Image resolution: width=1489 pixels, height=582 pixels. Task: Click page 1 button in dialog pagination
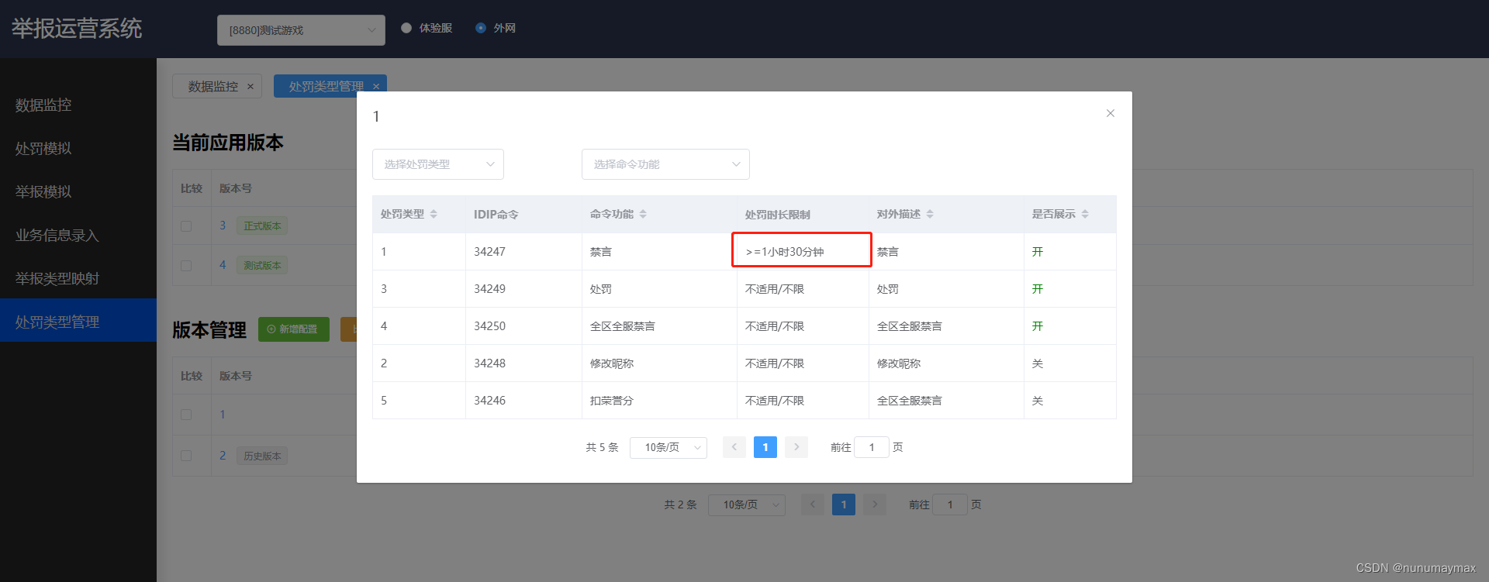765,447
